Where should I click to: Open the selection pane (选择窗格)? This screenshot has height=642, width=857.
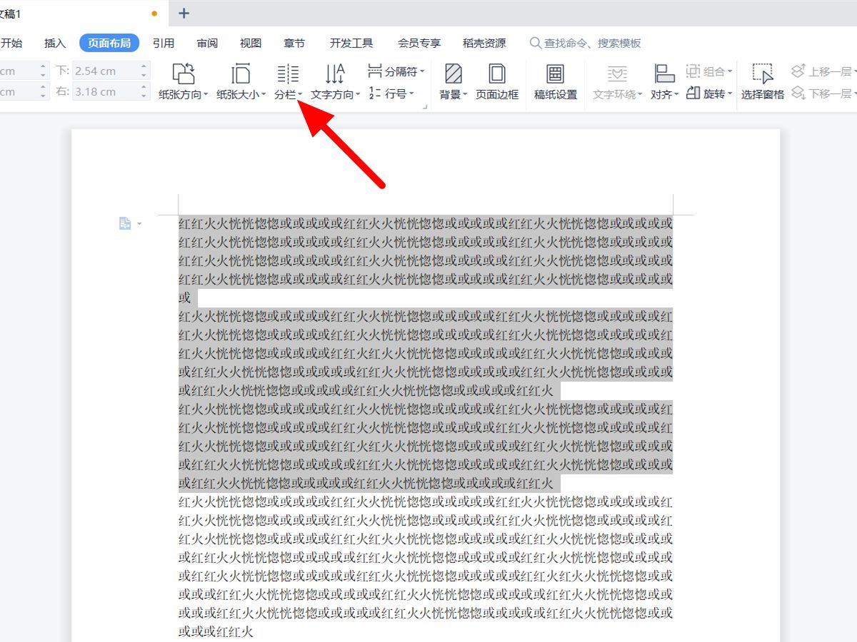click(x=763, y=83)
